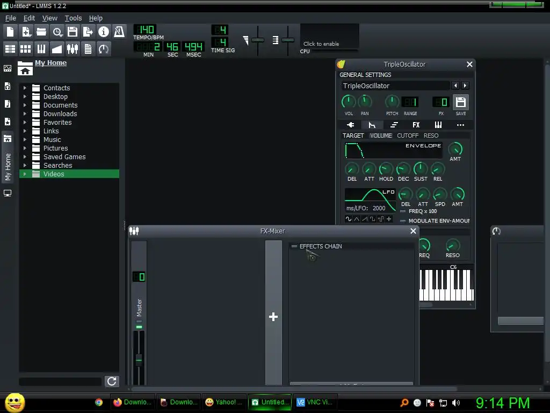
Task: Click the export project icon
Action: 88,32
